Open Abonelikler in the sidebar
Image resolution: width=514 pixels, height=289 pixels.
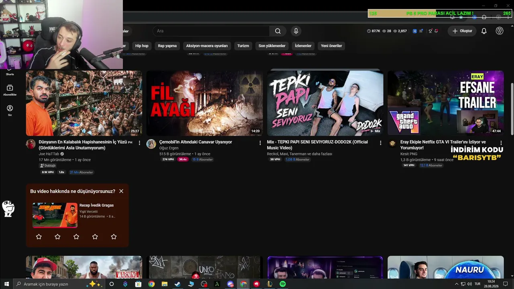(10, 90)
